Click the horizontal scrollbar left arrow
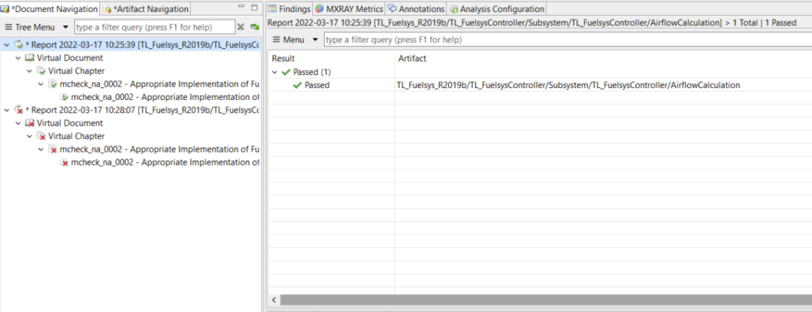Image resolution: width=812 pixels, height=312 pixels. [274, 300]
